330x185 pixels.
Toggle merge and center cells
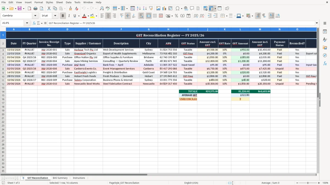149,16
